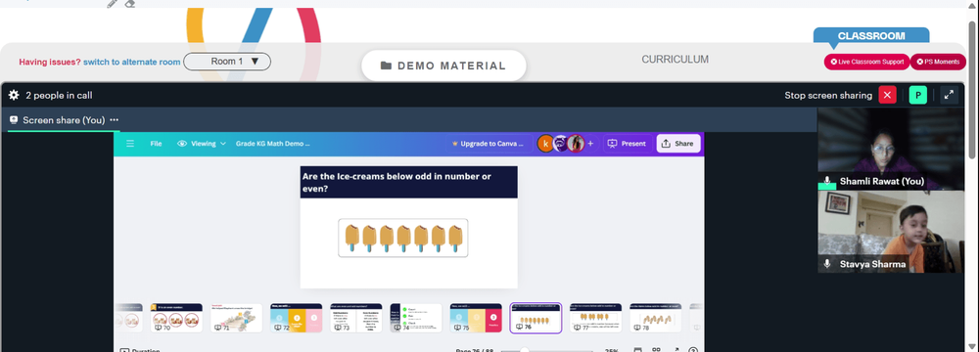Open the CURRICULUM tab
979x352 pixels.
(x=675, y=60)
